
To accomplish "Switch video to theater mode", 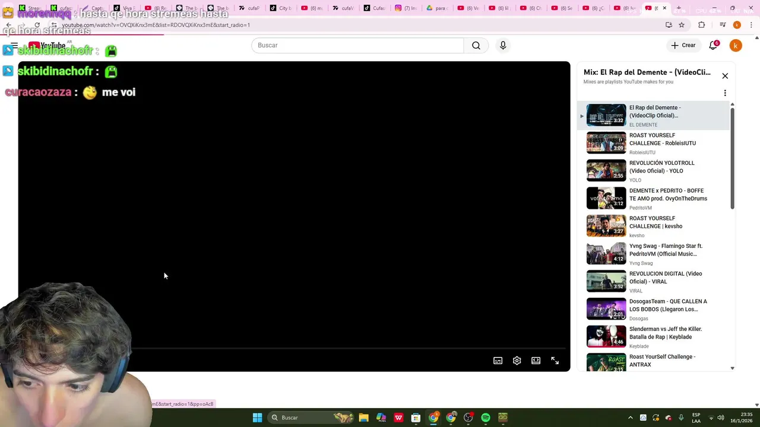I will 536,361.
